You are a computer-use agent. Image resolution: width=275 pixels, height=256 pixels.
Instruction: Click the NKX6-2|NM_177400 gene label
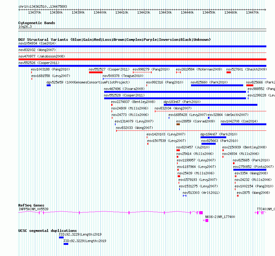[x=220, y=217]
